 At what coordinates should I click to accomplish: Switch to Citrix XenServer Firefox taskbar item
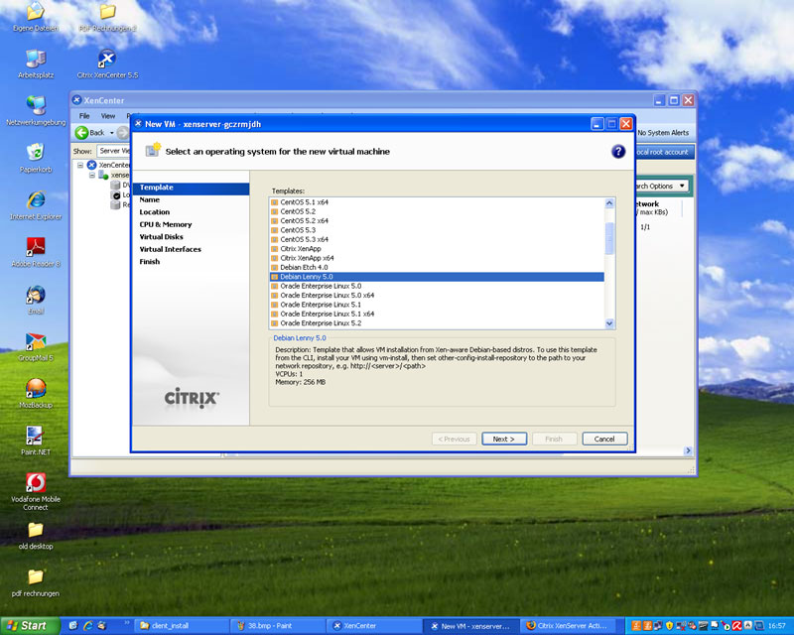tap(570, 626)
